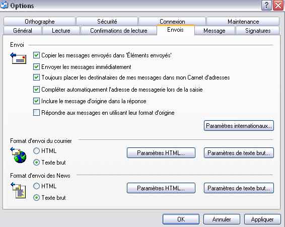
Task: Toggle 'Compléter automatiquement l'adresse' checkbox
Action: coord(37,89)
